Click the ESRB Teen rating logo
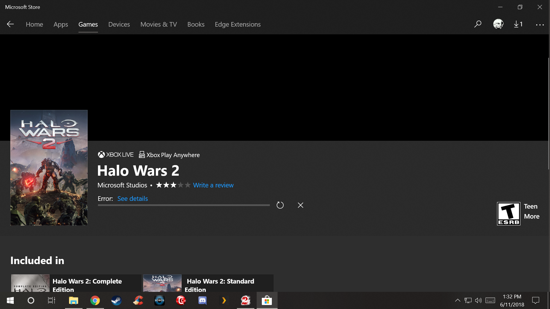The image size is (550, 309). 509,214
